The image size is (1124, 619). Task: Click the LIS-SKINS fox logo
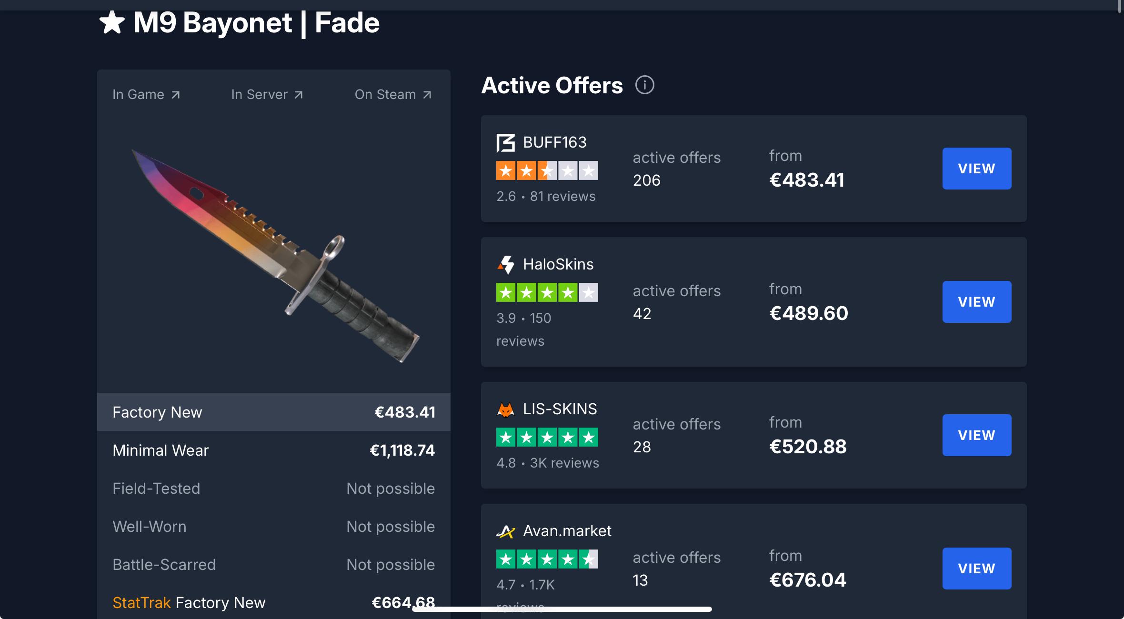506,409
